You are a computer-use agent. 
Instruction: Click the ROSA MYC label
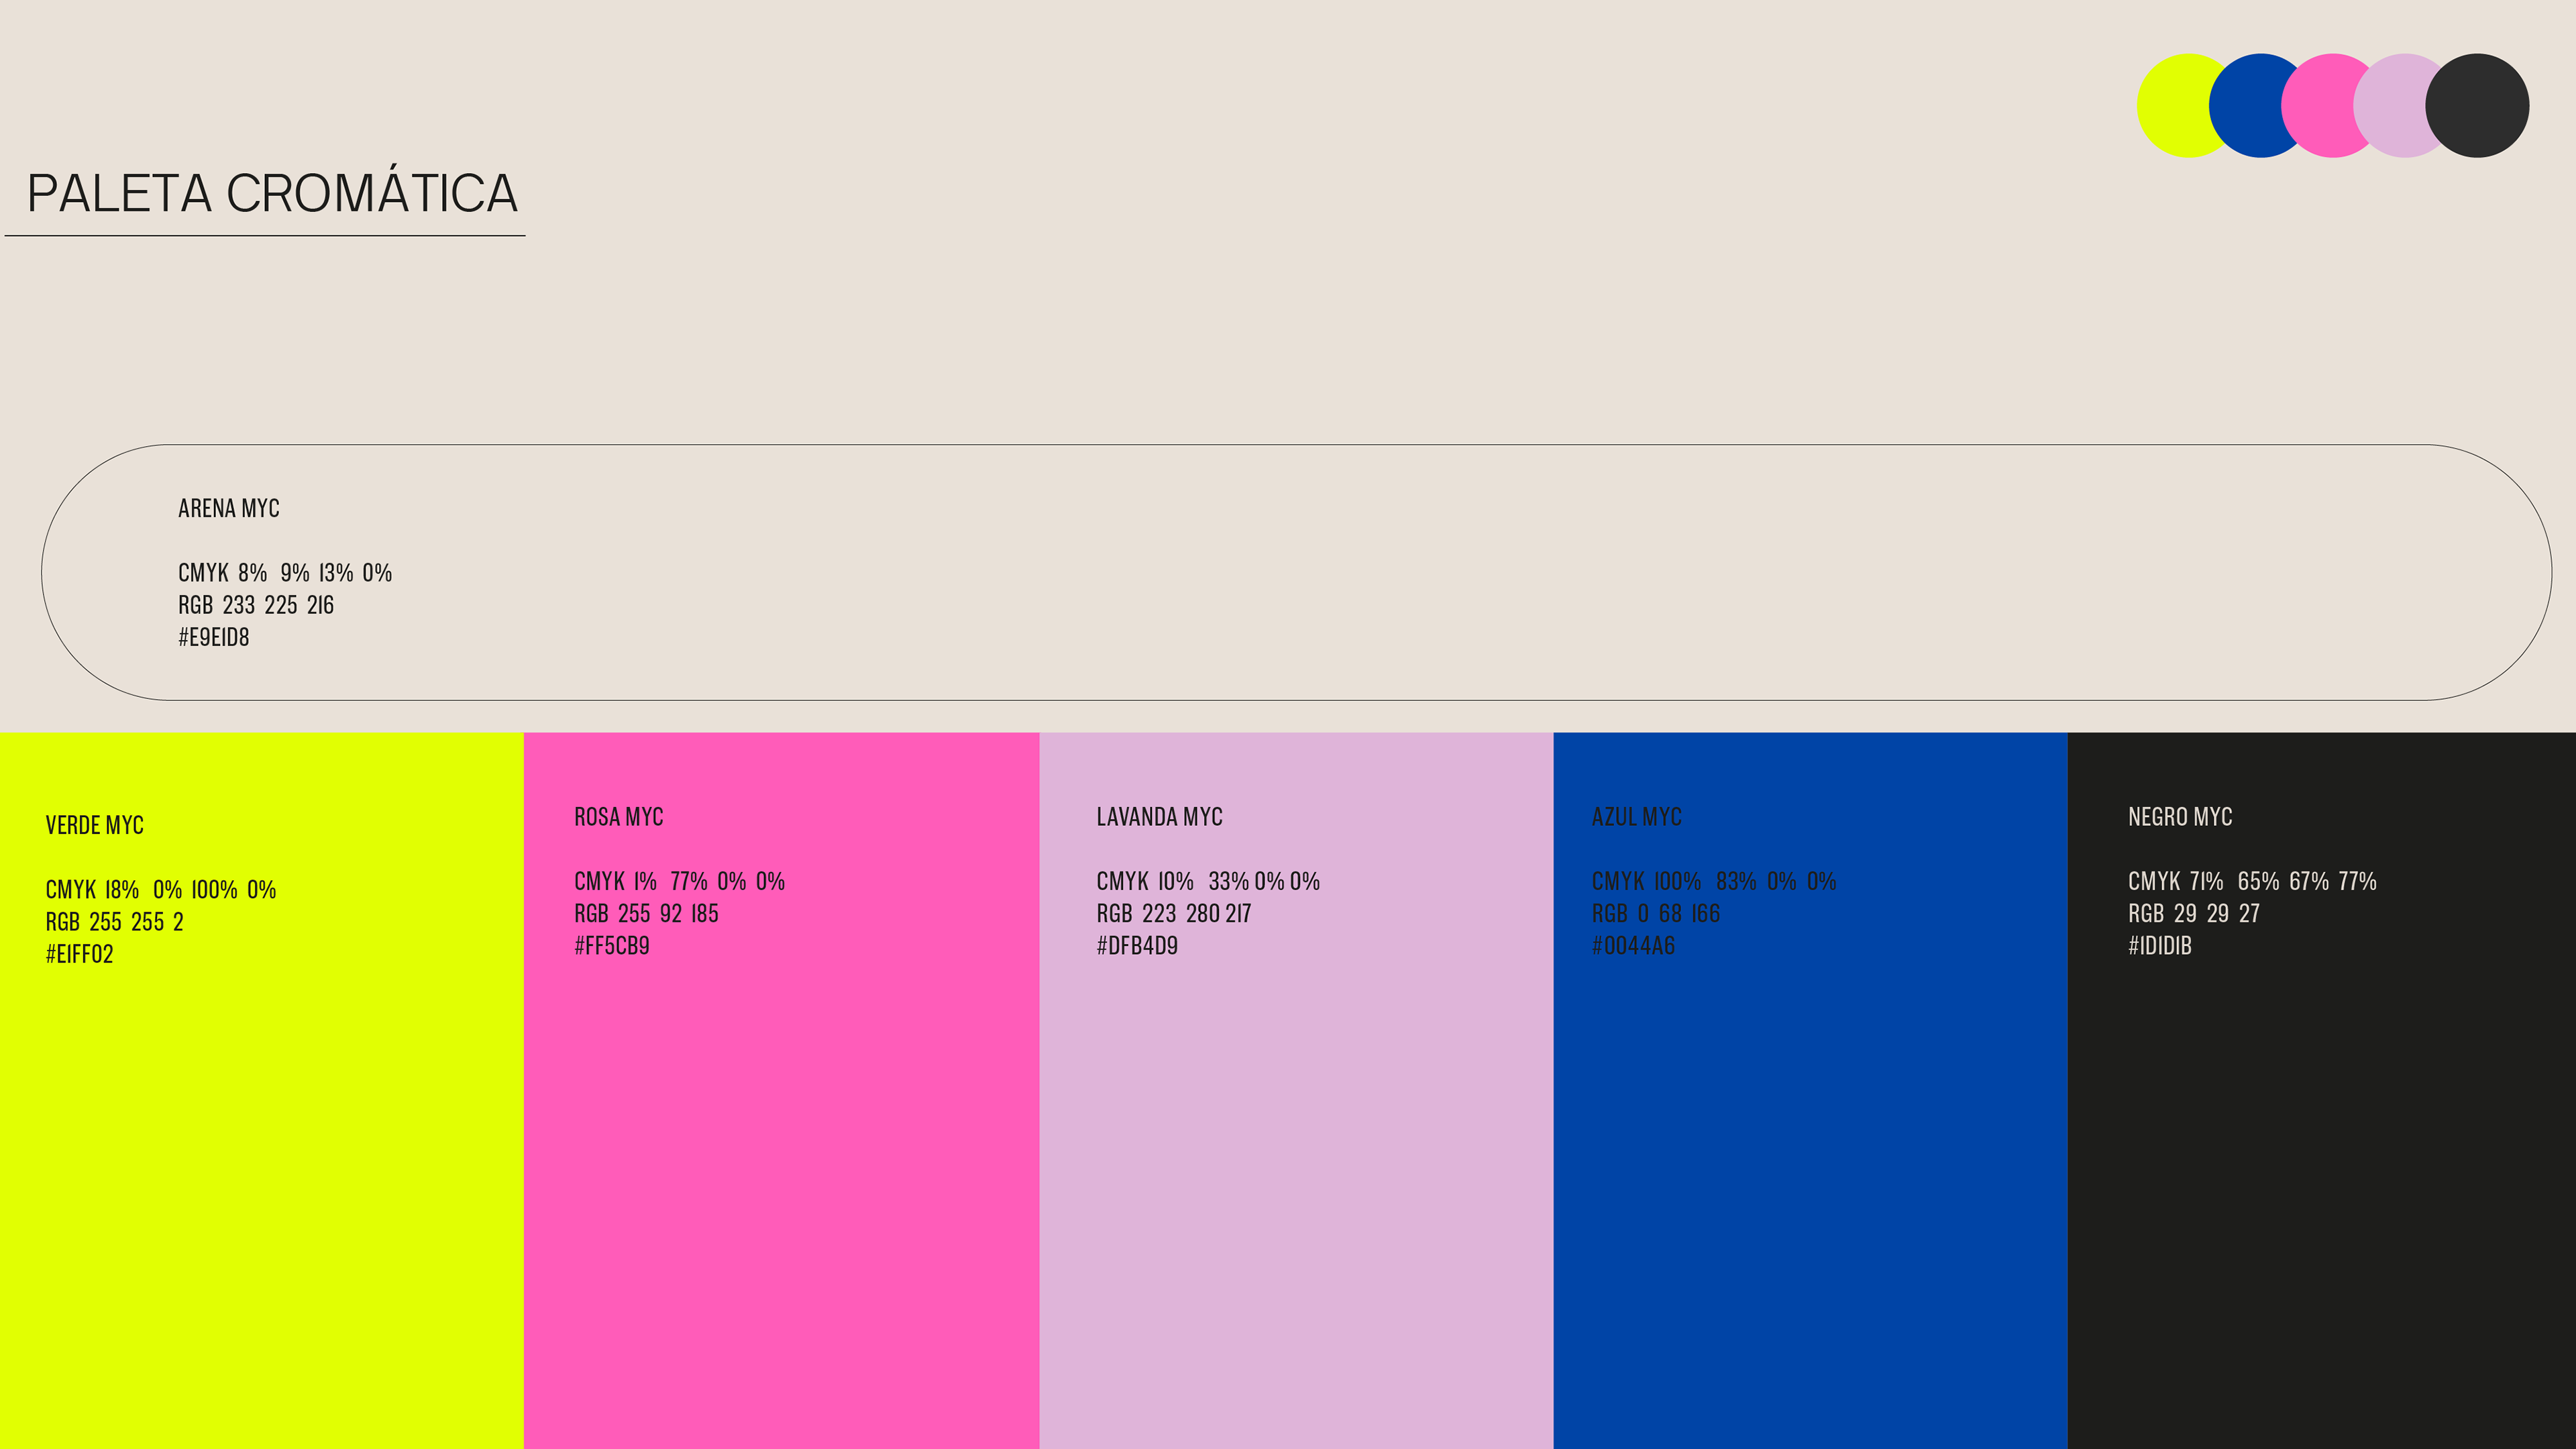619,816
